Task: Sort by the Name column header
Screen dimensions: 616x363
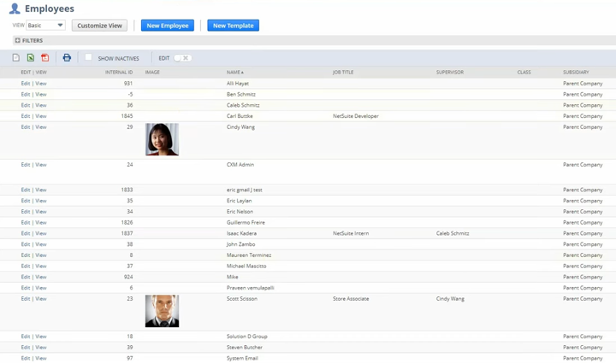Action: click(235, 72)
